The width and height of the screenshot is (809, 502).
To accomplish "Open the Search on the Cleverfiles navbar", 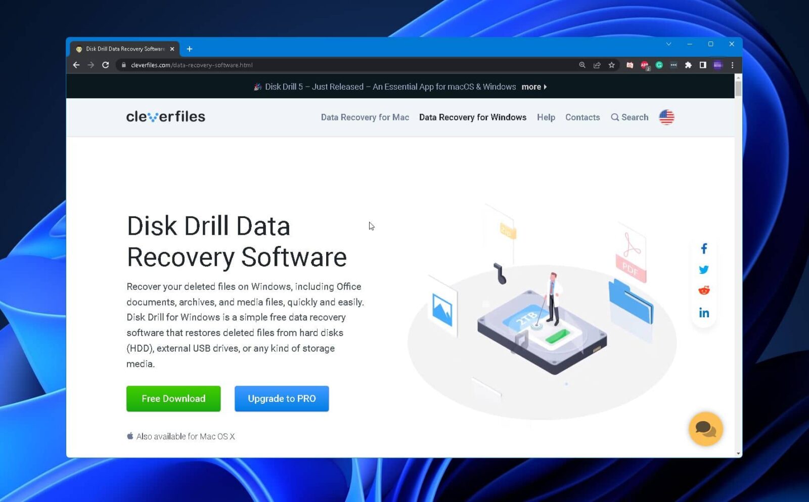I will click(x=630, y=117).
